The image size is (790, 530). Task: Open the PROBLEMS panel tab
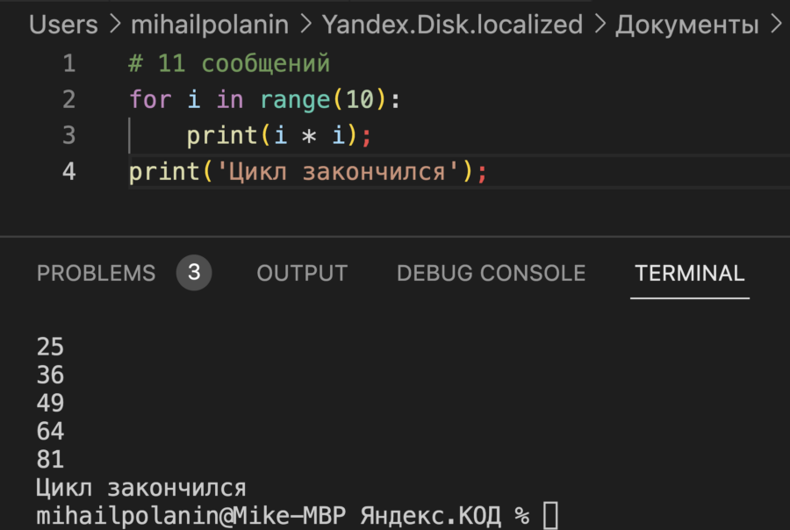click(96, 273)
